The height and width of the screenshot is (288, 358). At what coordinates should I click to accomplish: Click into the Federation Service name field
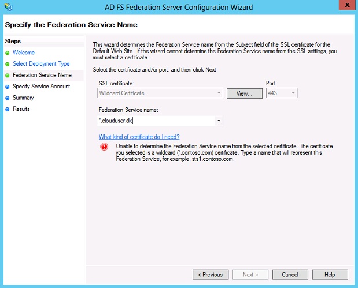pyautogui.click(x=156, y=121)
